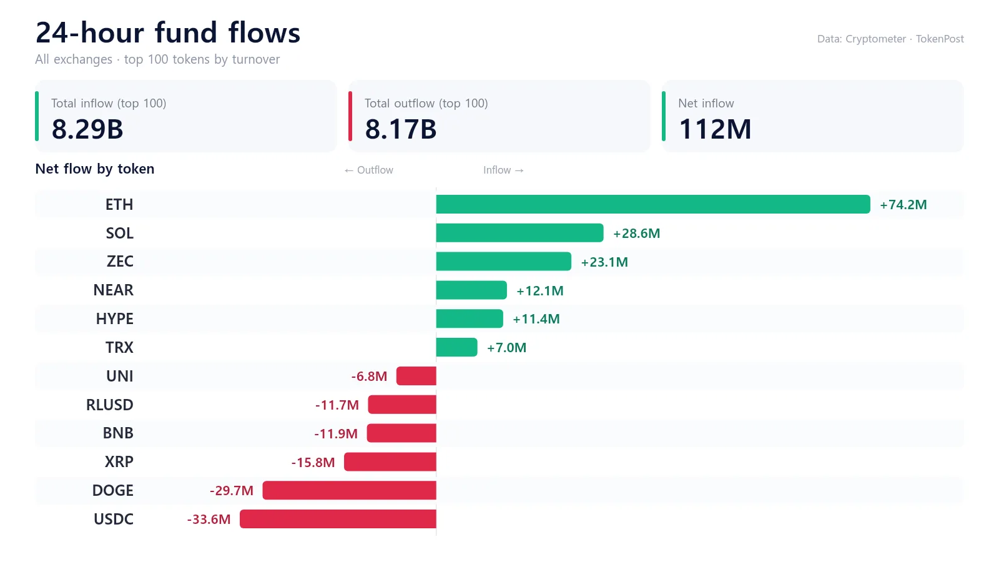Screen dimensions: 999x562
Task: Click the green NEAR inflow bar
Action: 471,290
